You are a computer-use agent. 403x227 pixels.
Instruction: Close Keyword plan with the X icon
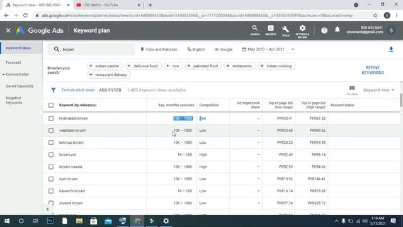pos(8,30)
